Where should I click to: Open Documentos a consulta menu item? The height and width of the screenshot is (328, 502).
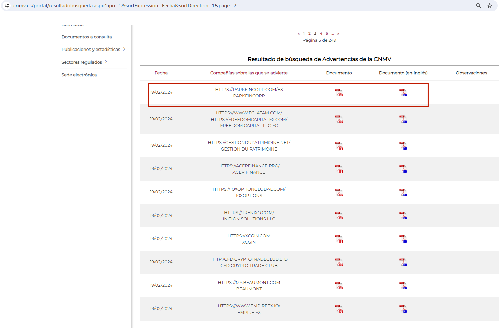click(x=86, y=37)
